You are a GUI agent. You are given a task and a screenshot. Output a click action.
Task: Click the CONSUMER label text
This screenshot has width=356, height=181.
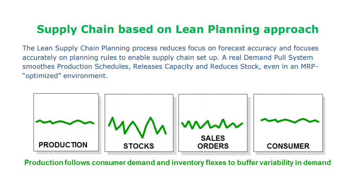point(288,146)
